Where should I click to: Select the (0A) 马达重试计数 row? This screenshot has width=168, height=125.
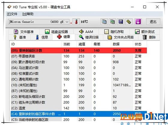pyautogui.click(x=79, y=68)
